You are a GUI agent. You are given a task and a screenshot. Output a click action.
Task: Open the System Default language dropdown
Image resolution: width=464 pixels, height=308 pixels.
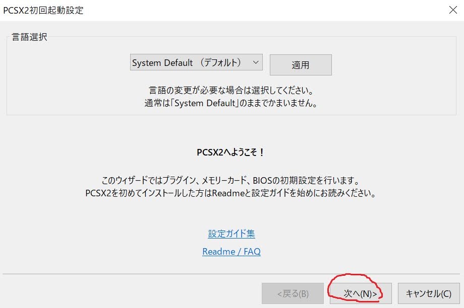(x=196, y=62)
